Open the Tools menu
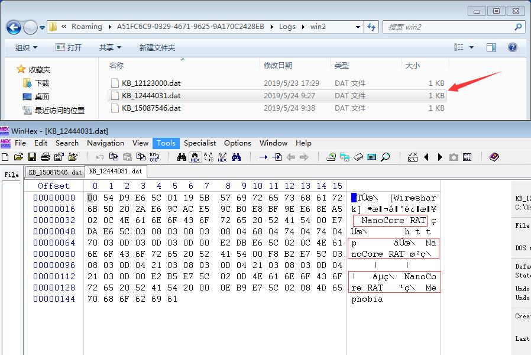The image size is (531, 355). tap(166, 143)
